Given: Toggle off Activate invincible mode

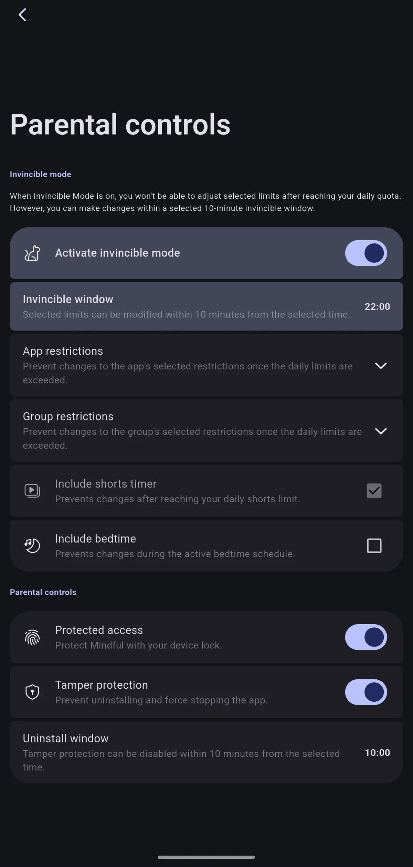Looking at the screenshot, I should pos(366,253).
